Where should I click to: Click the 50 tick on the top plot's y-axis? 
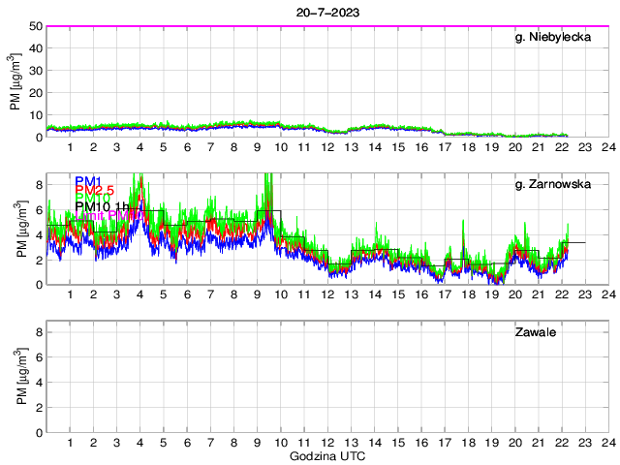[34, 26]
